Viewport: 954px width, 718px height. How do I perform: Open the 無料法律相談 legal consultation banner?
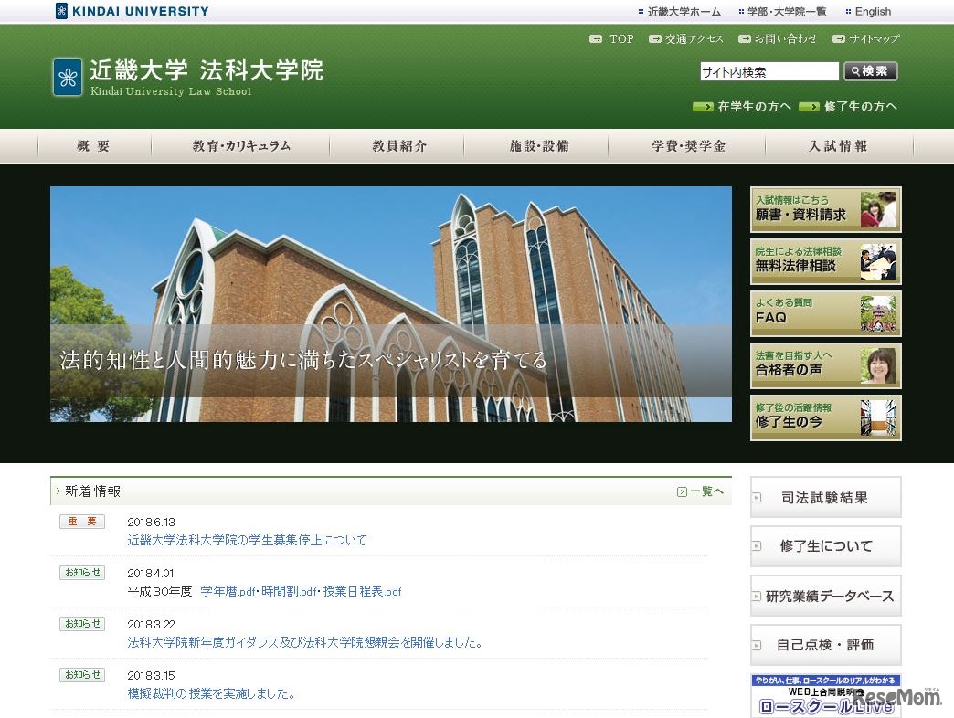click(824, 261)
